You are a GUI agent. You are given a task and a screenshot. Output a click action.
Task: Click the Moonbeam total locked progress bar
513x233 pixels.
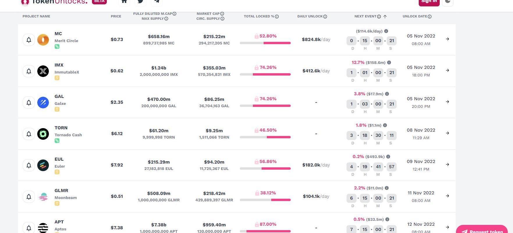pos(265,200)
